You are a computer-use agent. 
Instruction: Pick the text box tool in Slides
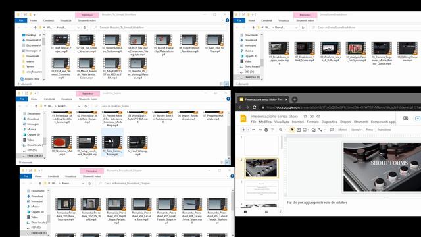tap(299, 130)
